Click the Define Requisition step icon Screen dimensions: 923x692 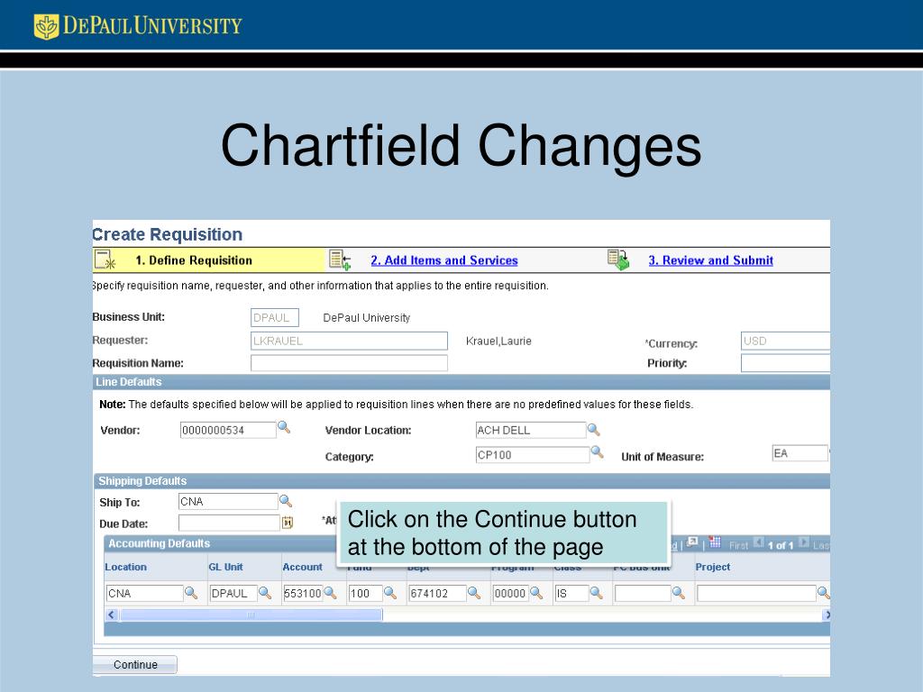click(105, 259)
